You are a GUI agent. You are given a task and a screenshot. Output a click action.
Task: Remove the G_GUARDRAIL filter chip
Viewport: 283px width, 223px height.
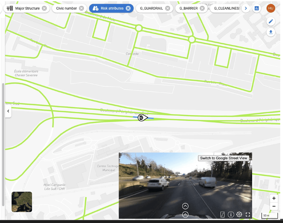167,8
